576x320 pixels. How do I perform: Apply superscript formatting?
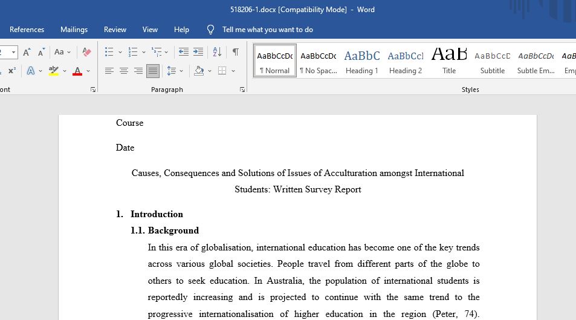coord(12,71)
